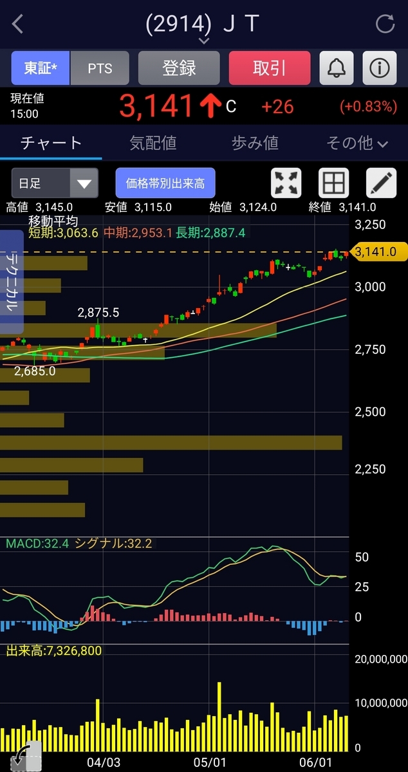Image resolution: width=408 pixels, height=772 pixels.
Task: Tap the current price 3,141
Action: tap(156, 106)
